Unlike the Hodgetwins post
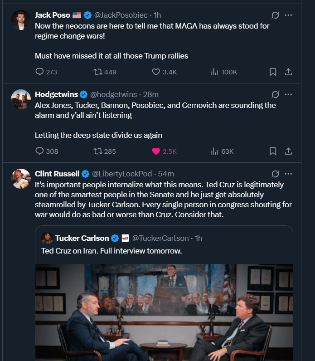This screenshot has width=315, height=361. 156,151
